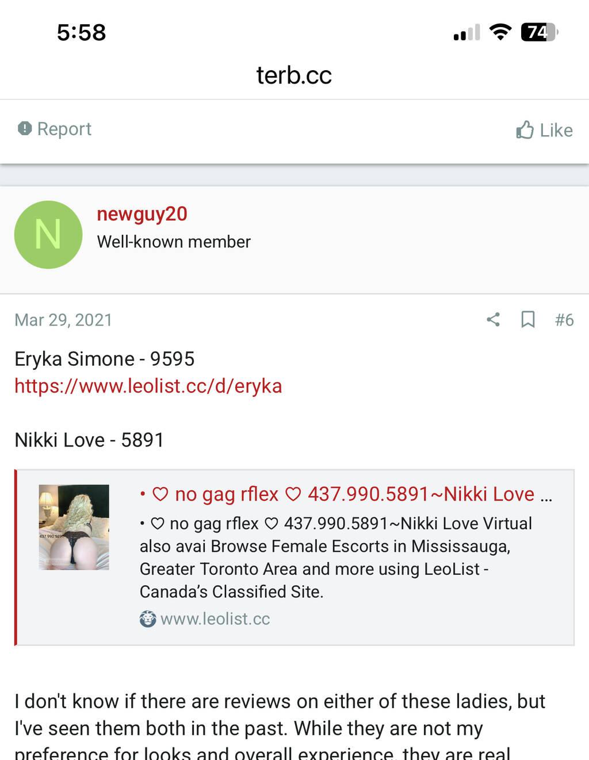Open the #6 post permalink
This screenshot has width=589, height=760.
564,320
